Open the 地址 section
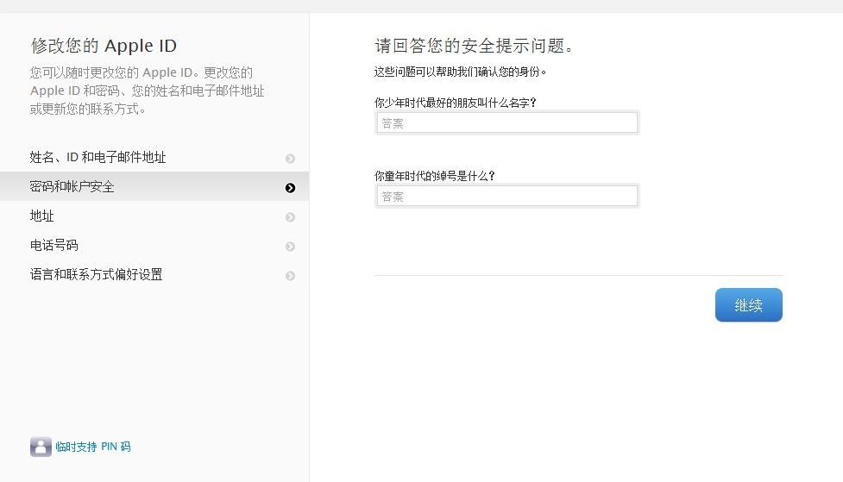 [x=154, y=216]
